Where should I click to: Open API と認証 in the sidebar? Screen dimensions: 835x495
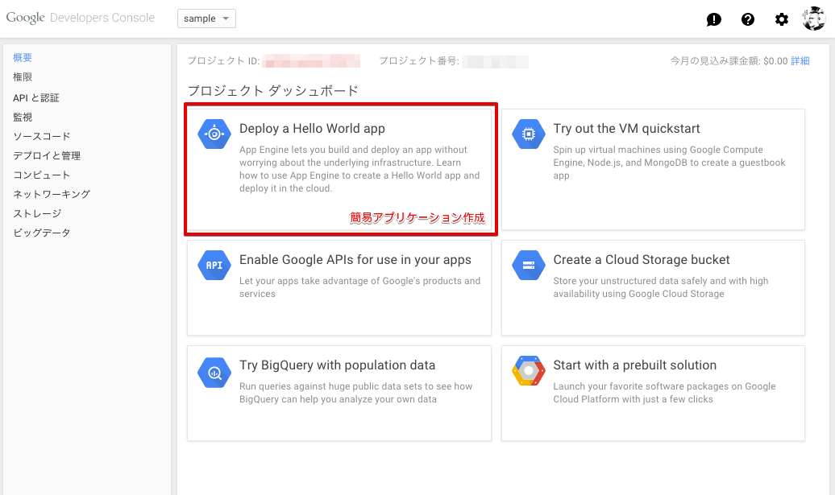[36, 98]
